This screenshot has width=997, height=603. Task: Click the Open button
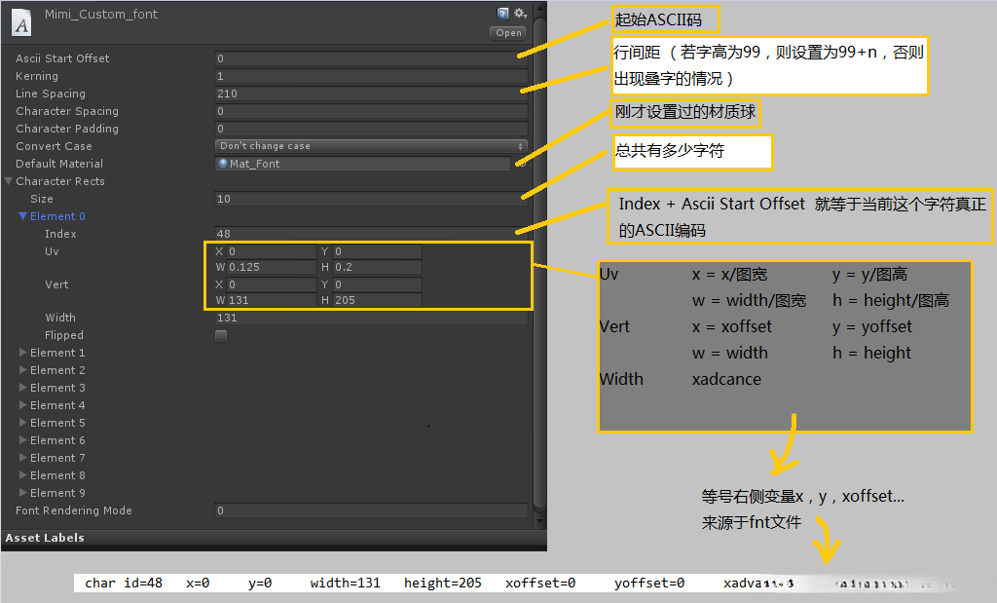(x=508, y=33)
